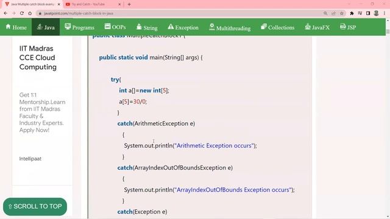Open the IIT Madras CCE Cloud Computing ad
Image resolution: width=390 pixels, height=219 pixels.
tap(38, 58)
